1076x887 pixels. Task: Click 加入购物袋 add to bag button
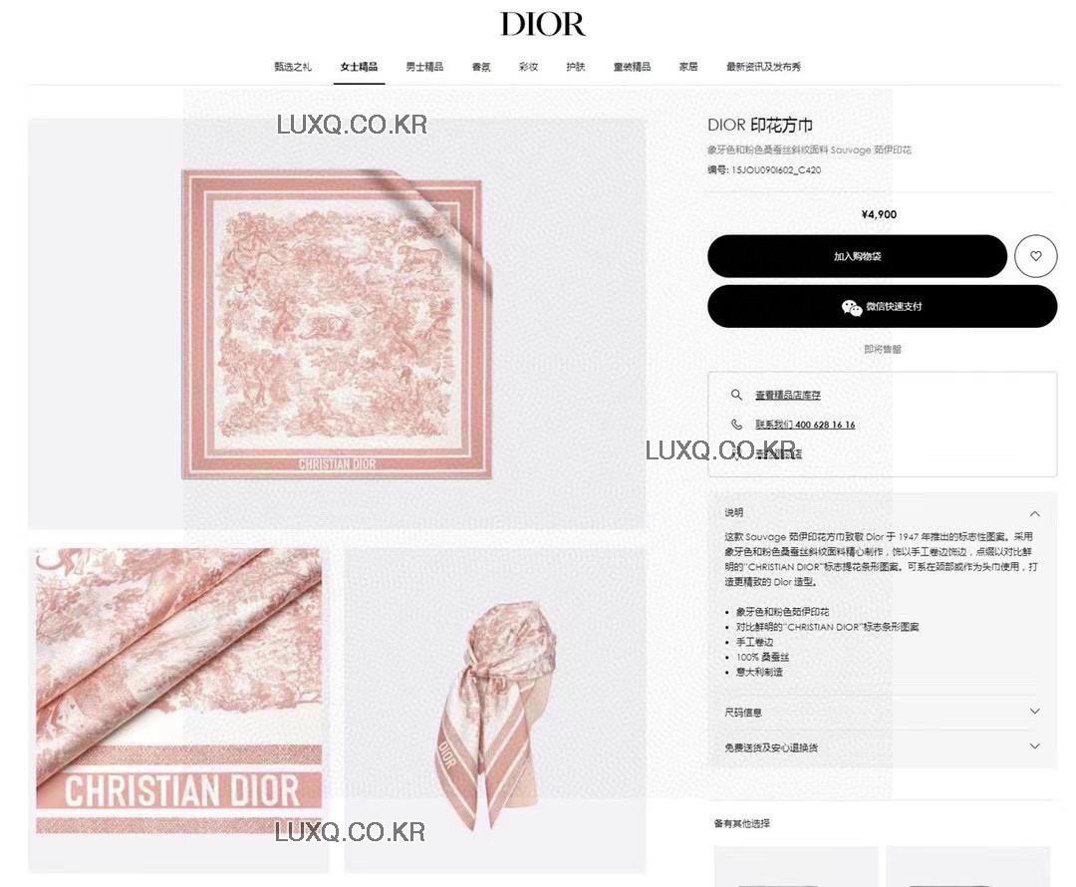pos(857,256)
